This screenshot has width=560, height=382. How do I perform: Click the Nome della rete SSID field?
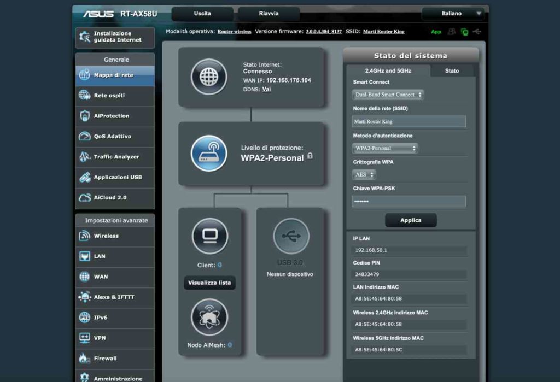409,121
